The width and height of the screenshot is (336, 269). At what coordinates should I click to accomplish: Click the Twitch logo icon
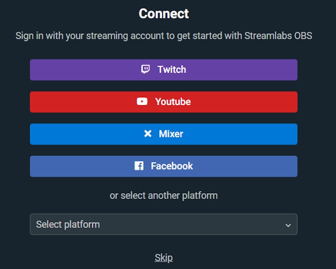(145, 69)
